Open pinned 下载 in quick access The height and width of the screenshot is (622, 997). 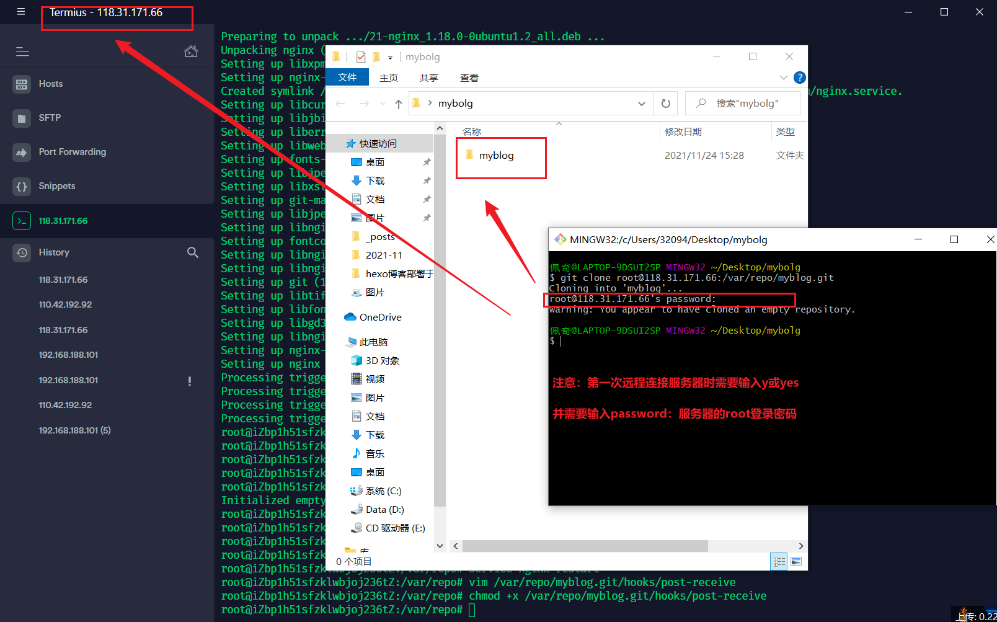click(x=374, y=180)
